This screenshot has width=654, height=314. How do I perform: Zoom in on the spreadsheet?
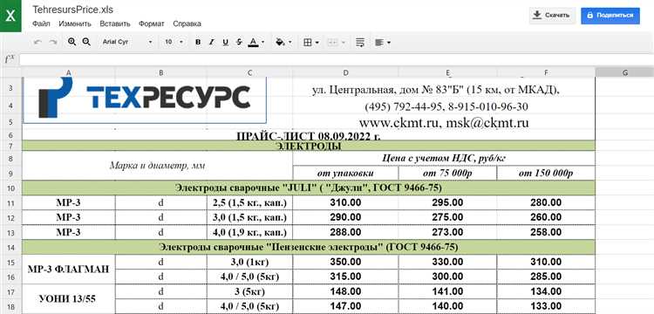(72, 42)
